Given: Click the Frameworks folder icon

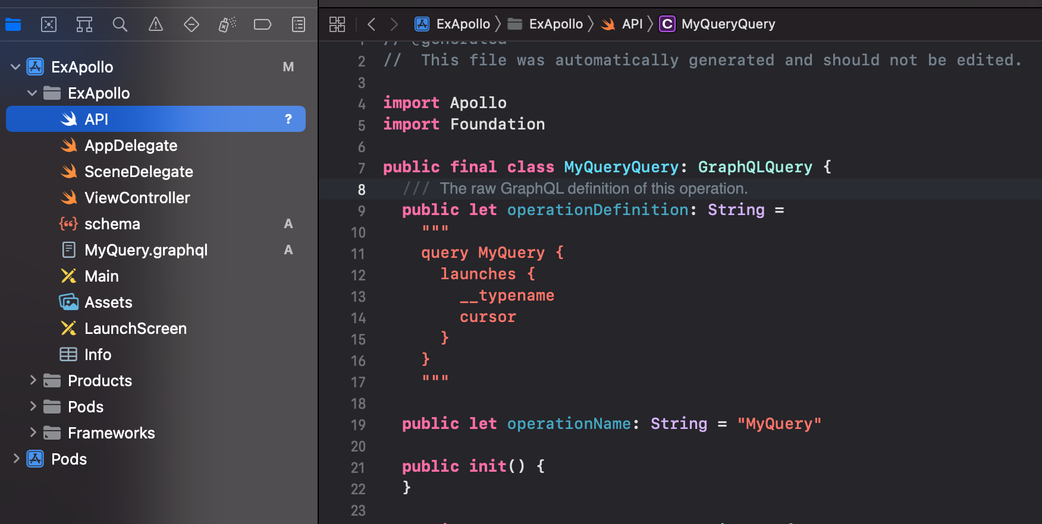Looking at the screenshot, I should click(x=52, y=433).
